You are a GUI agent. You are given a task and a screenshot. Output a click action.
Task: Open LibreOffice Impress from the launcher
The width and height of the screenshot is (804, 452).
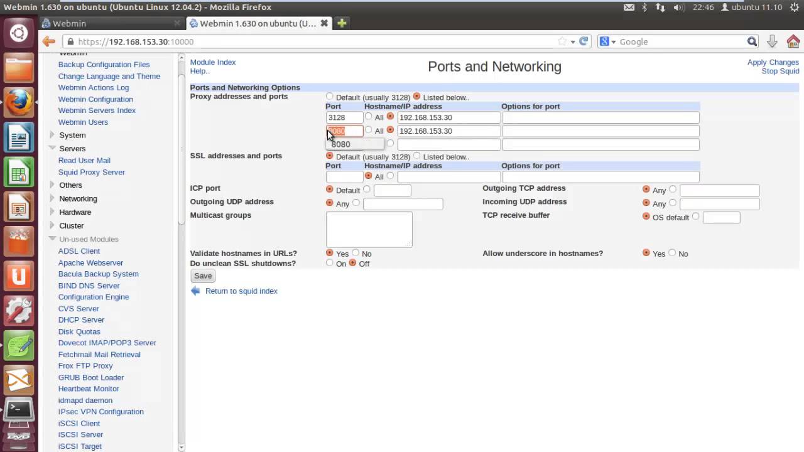coord(19,206)
